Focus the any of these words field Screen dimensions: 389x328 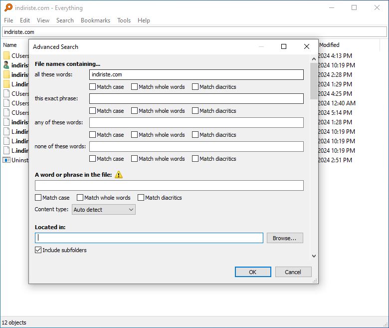tap(196, 122)
